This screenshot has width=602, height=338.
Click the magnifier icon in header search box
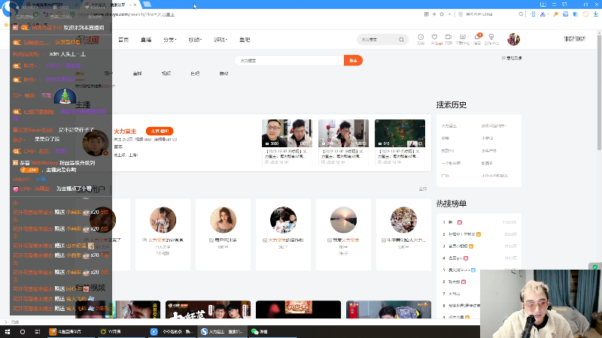pyautogui.click(x=401, y=40)
